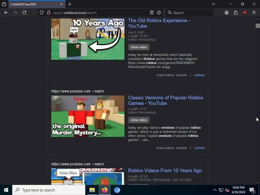Click the insecure connection padlock icon
Image resolution: width=260 pixels, height=195 pixels.
coord(49,13)
